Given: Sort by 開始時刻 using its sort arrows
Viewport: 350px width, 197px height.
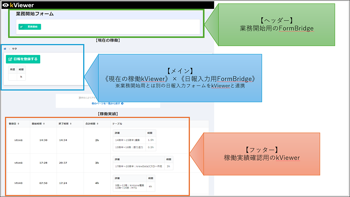Looking at the screenshot, I should point(44,124).
